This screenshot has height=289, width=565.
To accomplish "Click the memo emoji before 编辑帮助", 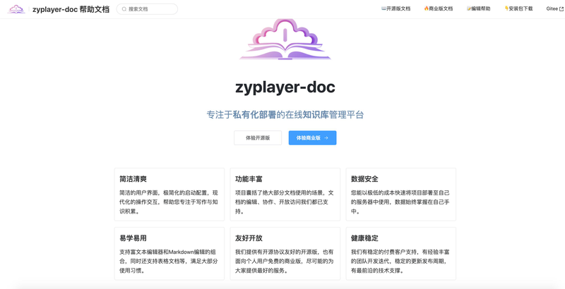I will click(x=469, y=8).
